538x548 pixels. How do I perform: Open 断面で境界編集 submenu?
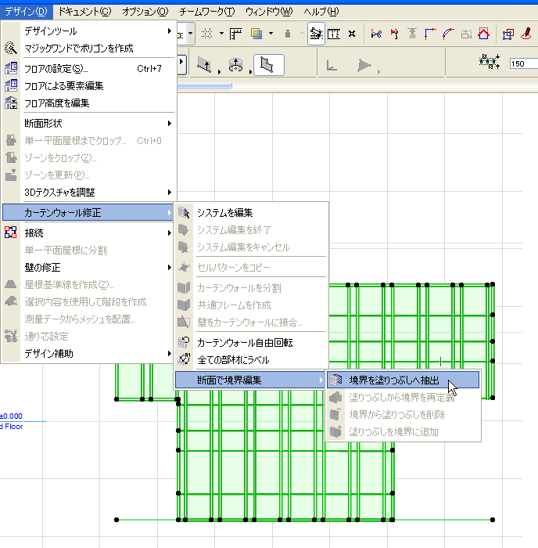click(x=250, y=380)
